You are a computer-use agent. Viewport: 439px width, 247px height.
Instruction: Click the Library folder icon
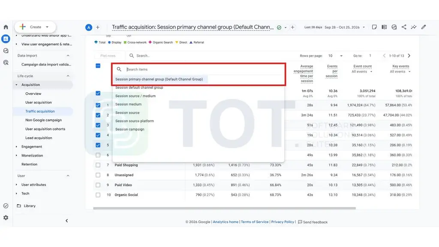(19, 206)
